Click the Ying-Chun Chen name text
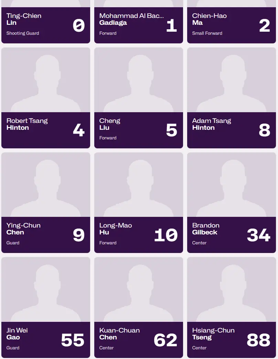Screen dimensions: 278x359 (x=23, y=229)
